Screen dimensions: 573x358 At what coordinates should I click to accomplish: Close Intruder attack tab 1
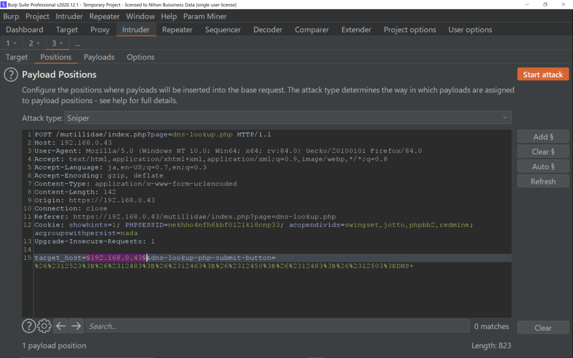pos(15,43)
